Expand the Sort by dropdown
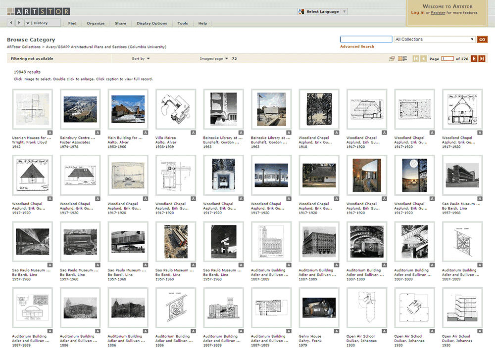This screenshot has height=353, width=495. [x=141, y=59]
